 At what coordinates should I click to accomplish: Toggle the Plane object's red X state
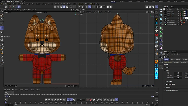click(x=182, y=18)
